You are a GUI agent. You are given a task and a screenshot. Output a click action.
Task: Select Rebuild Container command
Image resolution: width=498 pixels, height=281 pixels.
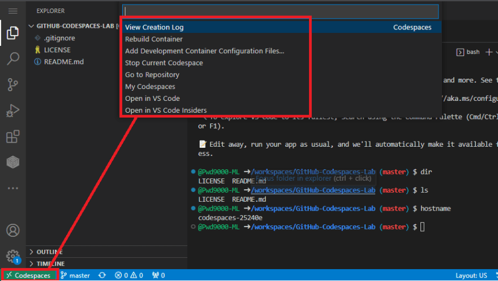coord(281,39)
